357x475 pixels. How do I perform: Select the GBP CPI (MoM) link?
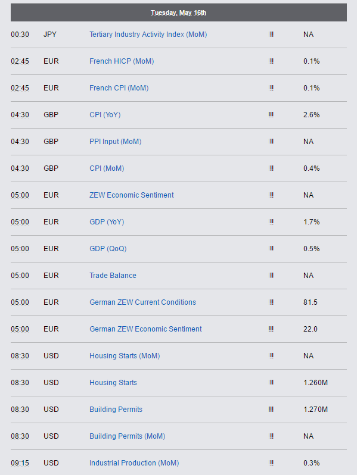pos(107,168)
